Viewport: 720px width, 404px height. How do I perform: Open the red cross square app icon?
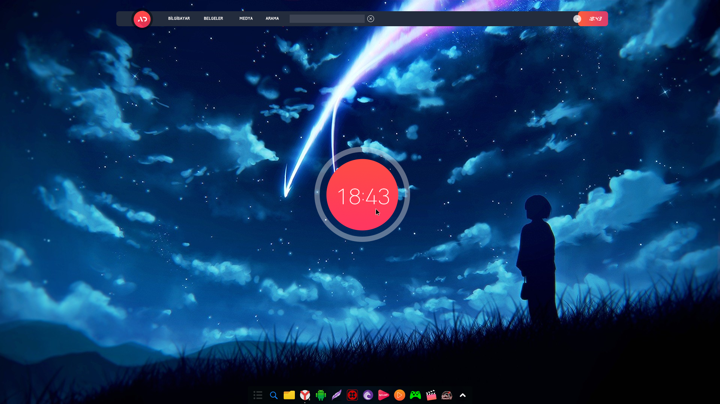pyautogui.click(x=352, y=395)
